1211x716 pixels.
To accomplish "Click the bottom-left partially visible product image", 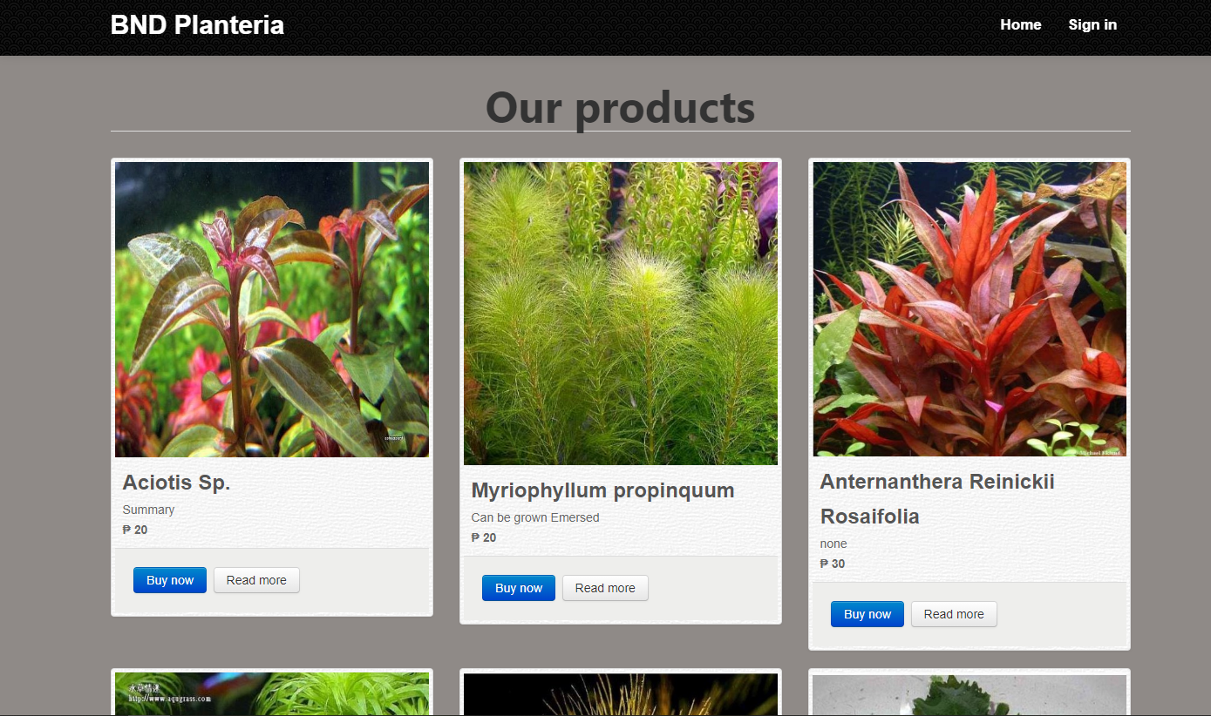I will pos(272,693).
